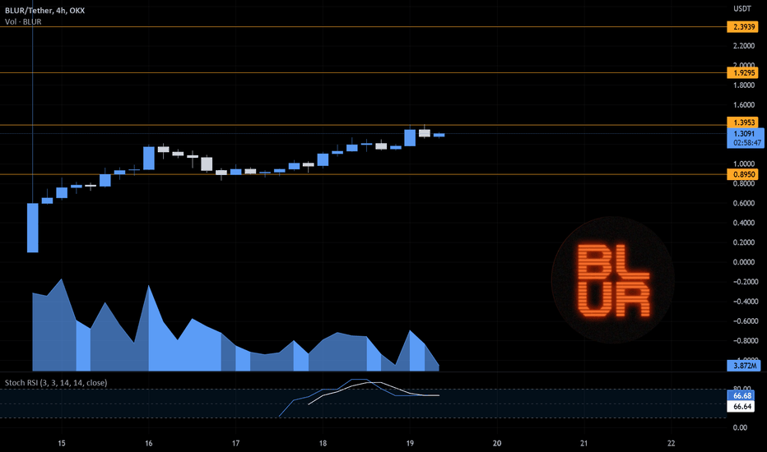767x452 pixels.
Task: Click the 0.0000 price axis tick
Action: pos(743,262)
